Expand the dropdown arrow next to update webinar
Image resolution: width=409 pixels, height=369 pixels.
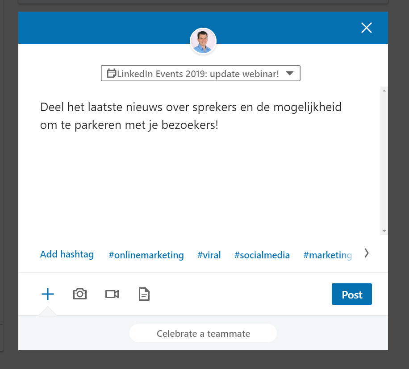pyautogui.click(x=289, y=73)
